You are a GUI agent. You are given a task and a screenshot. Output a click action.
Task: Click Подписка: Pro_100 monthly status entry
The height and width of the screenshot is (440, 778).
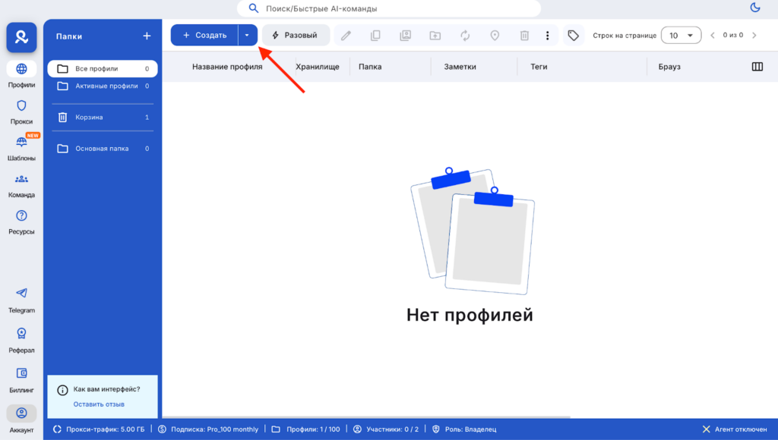[x=208, y=429]
